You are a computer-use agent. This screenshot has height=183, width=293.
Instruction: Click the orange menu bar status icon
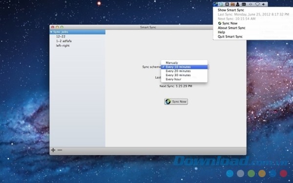(x=232, y=4)
